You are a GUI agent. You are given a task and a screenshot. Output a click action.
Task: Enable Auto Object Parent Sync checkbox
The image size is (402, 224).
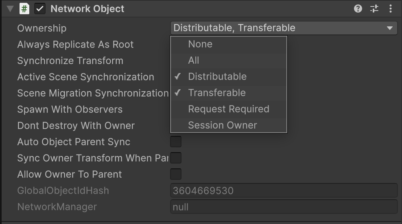pos(176,142)
